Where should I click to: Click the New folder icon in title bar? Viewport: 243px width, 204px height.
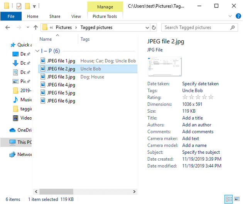tap(27, 6)
